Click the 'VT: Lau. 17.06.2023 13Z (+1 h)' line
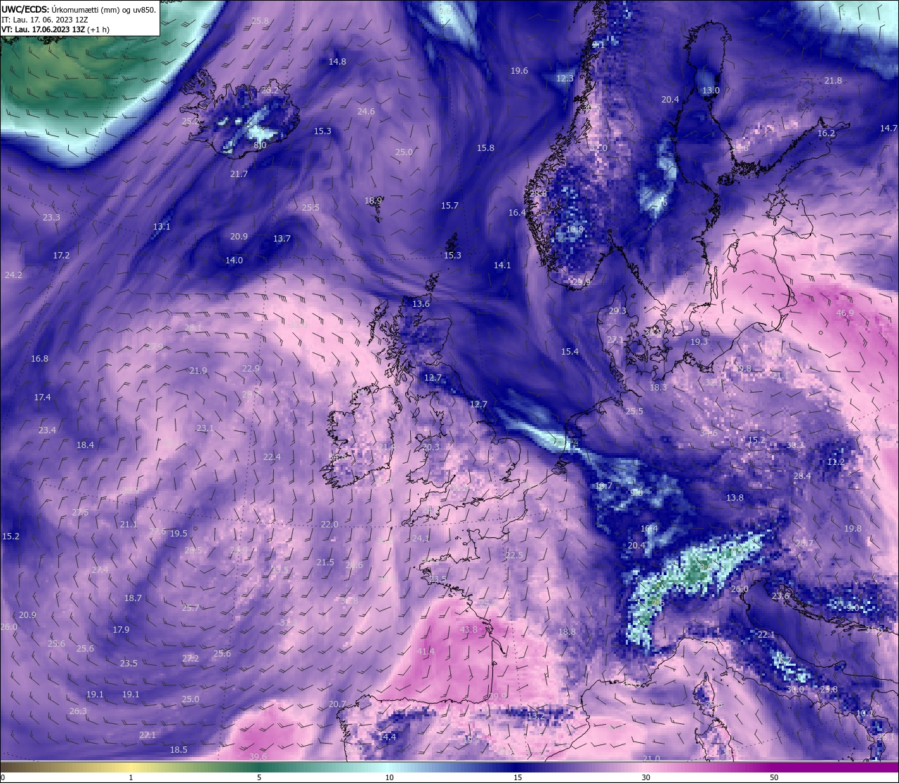The width and height of the screenshot is (899, 783). tap(55, 29)
